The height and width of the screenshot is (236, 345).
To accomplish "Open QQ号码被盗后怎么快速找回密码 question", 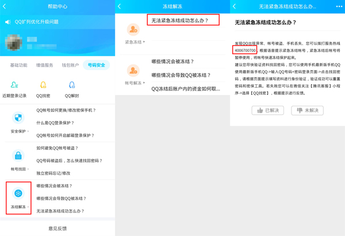I will click(x=69, y=161).
